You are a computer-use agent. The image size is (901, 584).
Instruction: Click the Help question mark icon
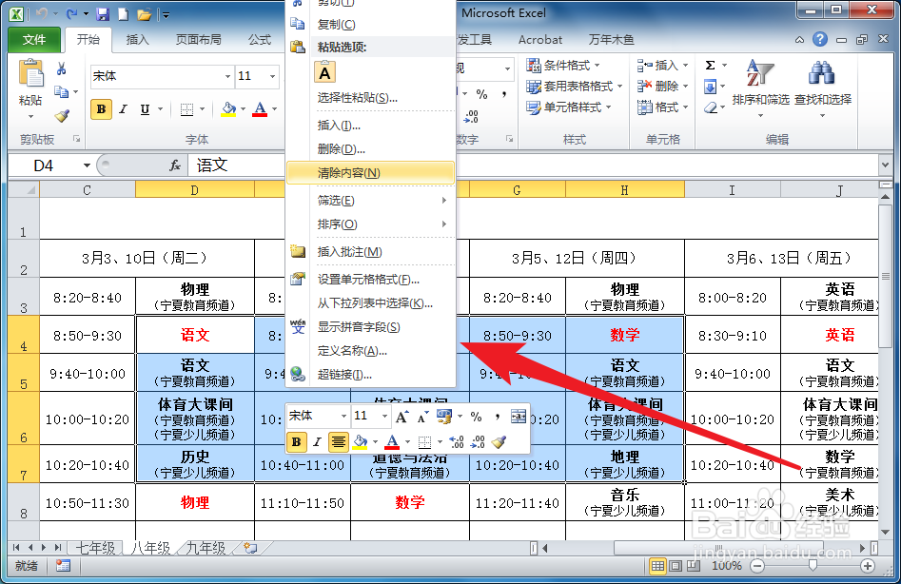pyautogui.click(x=820, y=39)
